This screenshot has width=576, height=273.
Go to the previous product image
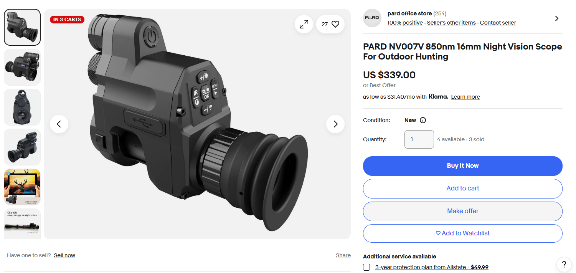click(x=59, y=124)
